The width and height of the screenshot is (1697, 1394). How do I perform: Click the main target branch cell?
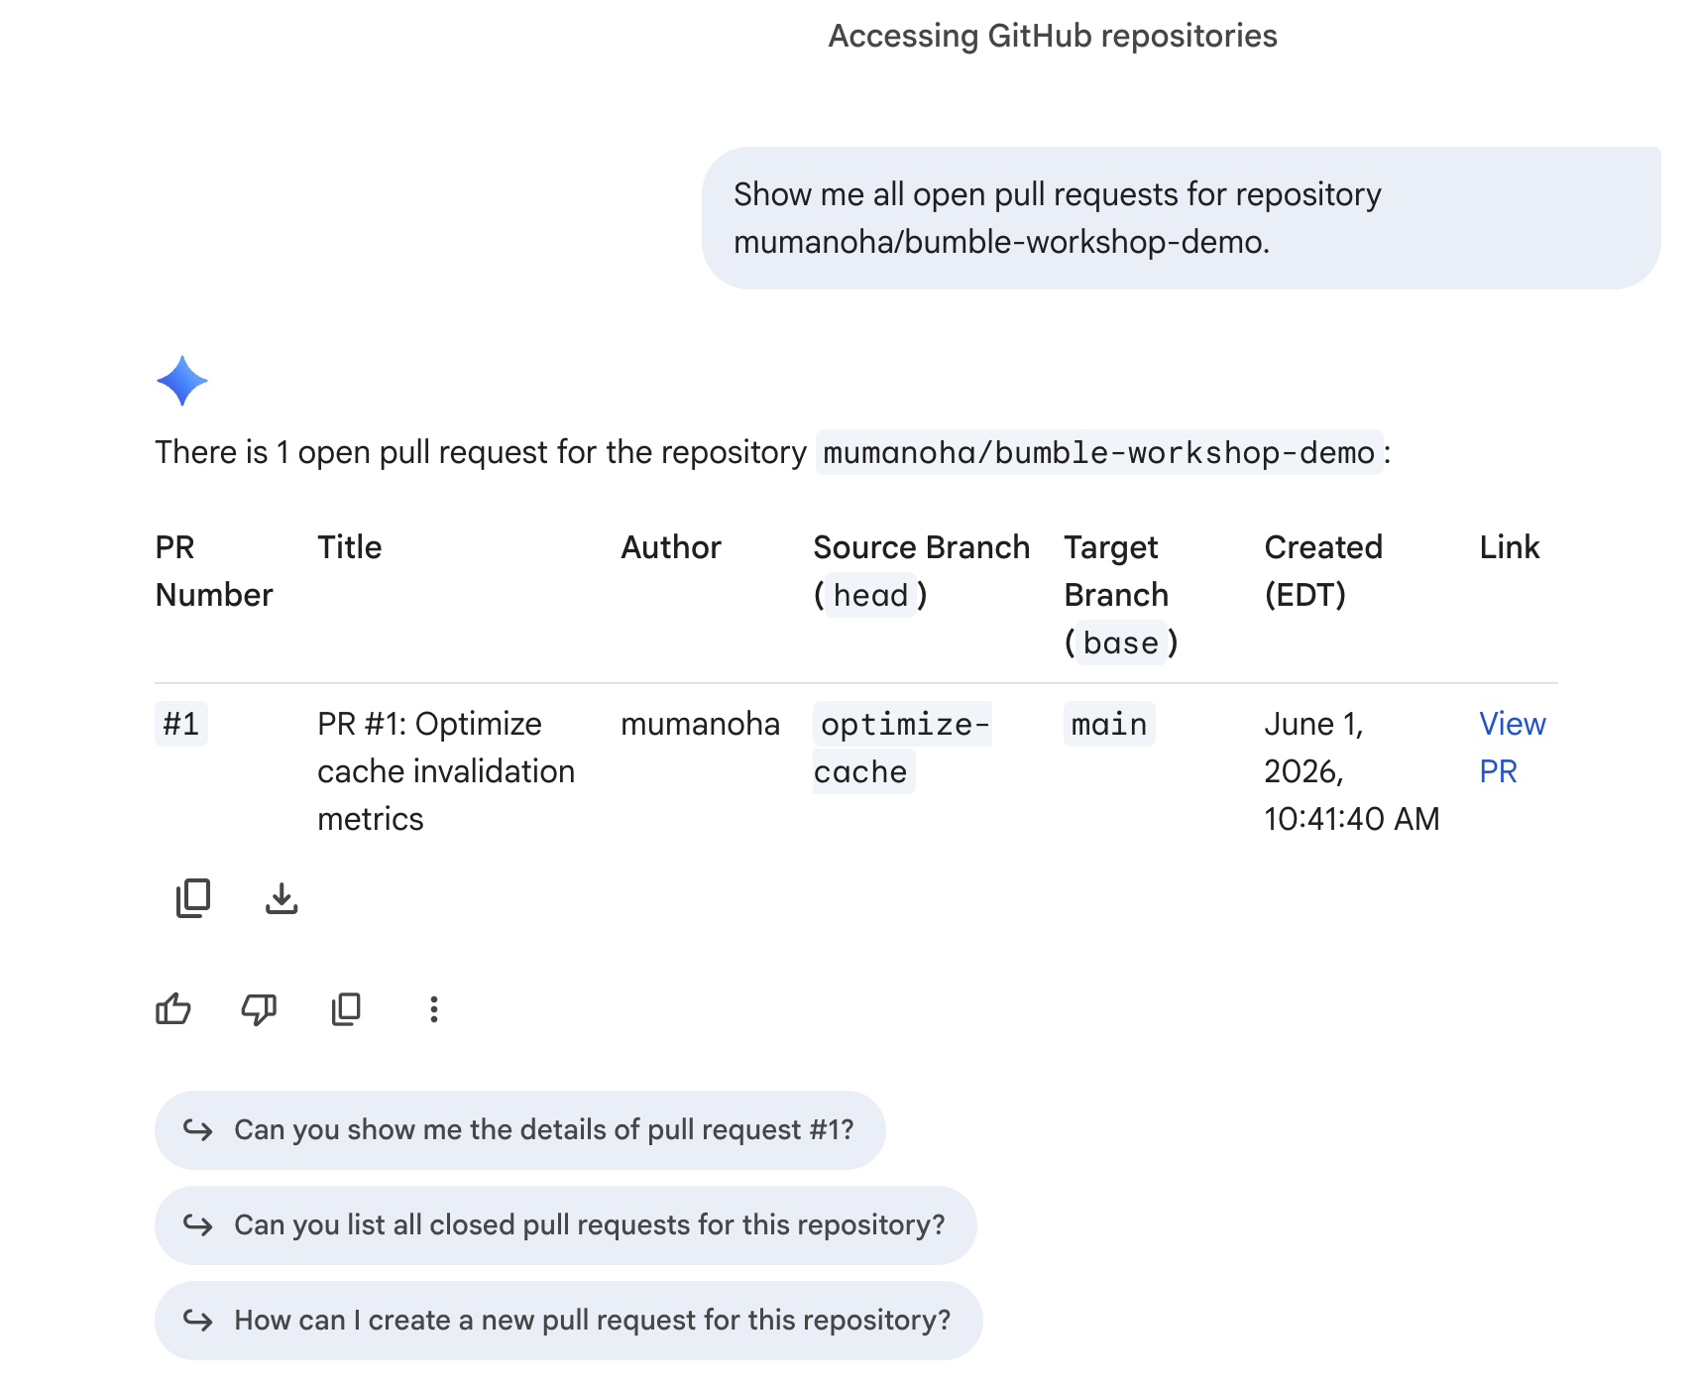pyautogui.click(x=1109, y=724)
